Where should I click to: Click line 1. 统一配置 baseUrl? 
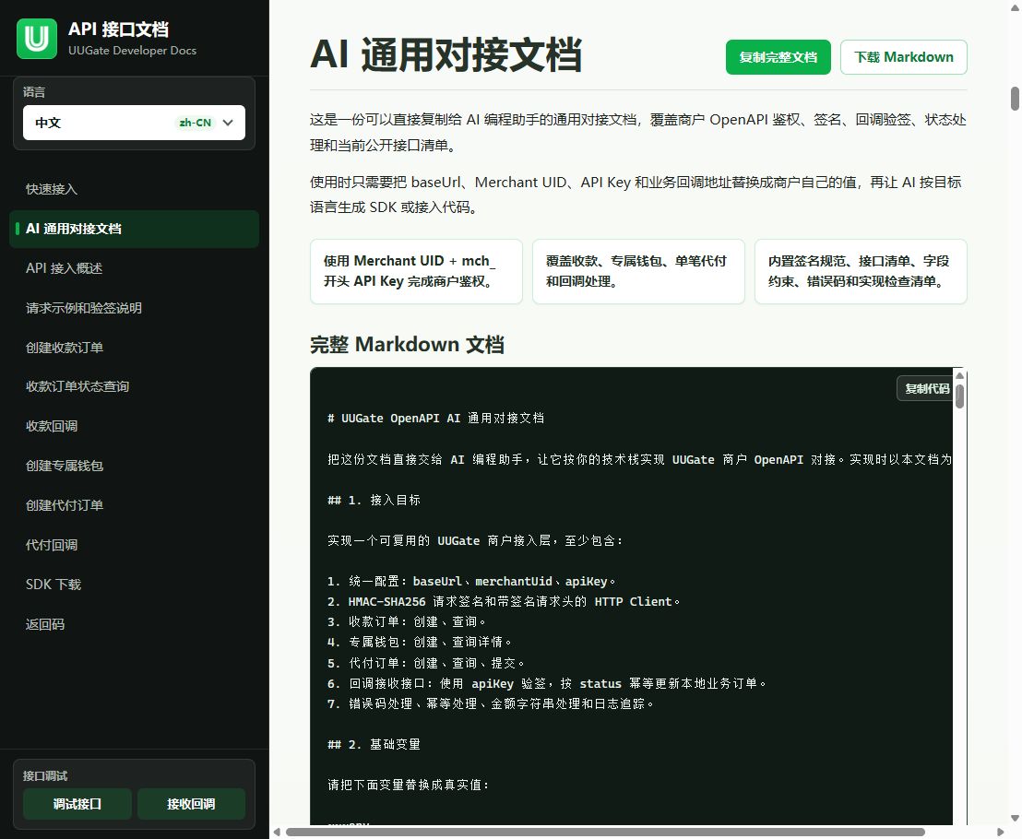(471, 581)
